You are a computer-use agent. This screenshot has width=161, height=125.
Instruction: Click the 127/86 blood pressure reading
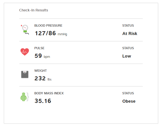[45, 33]
